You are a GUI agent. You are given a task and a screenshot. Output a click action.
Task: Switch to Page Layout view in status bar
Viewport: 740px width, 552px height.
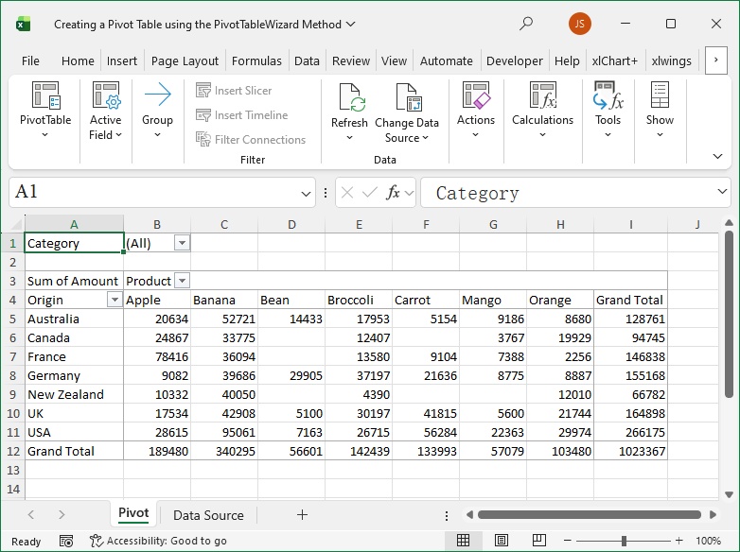502,541
